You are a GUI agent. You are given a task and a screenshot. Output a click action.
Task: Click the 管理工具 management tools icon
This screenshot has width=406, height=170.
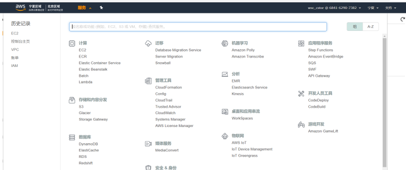pos(148,81)
